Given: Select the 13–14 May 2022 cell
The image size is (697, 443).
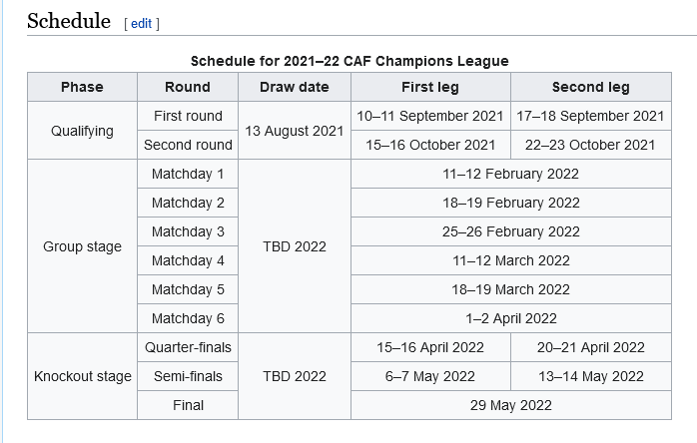Looking at the screenshot, I should click(590, 376).
